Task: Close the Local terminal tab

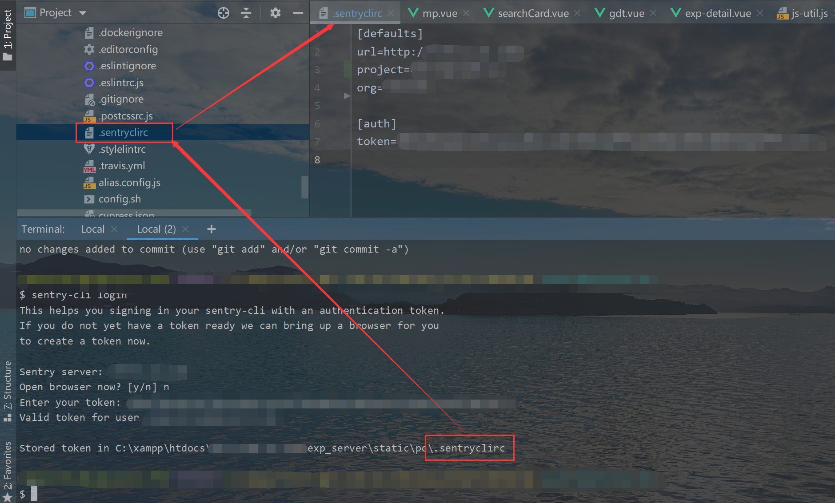Action: [114, 229]
